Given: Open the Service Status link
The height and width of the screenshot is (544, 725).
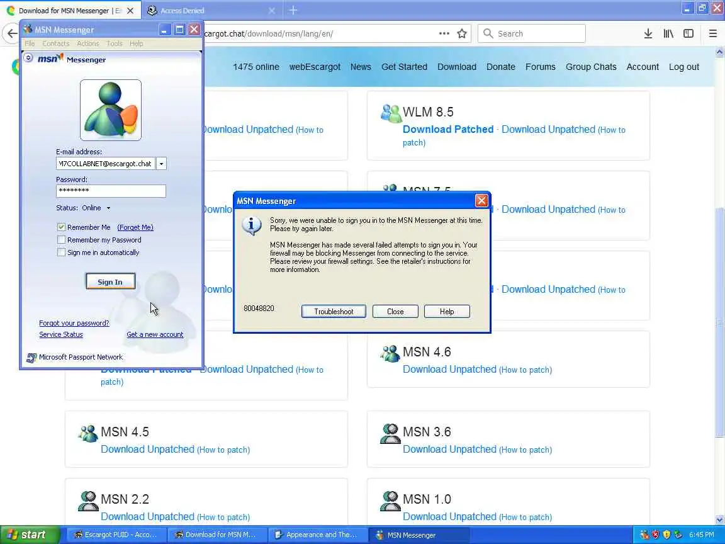Looking at the screenshot, I should [60, 334].
